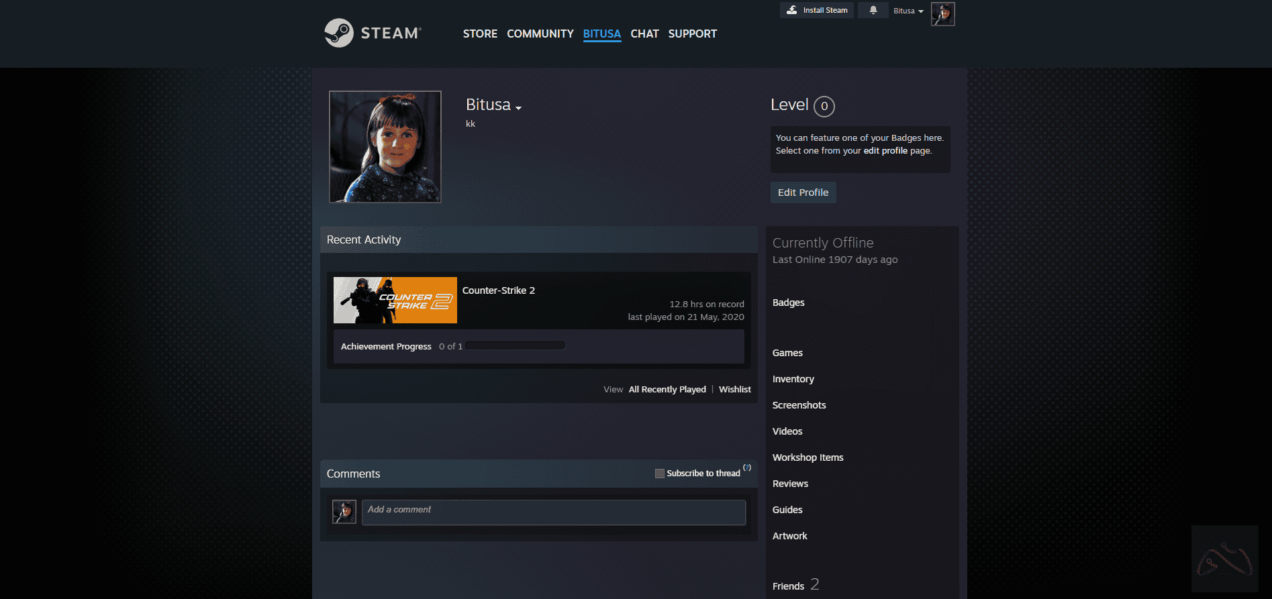The height and width of the screenshot is (599, 1272).
Task: View All Recently Played games
Action: 667,390
